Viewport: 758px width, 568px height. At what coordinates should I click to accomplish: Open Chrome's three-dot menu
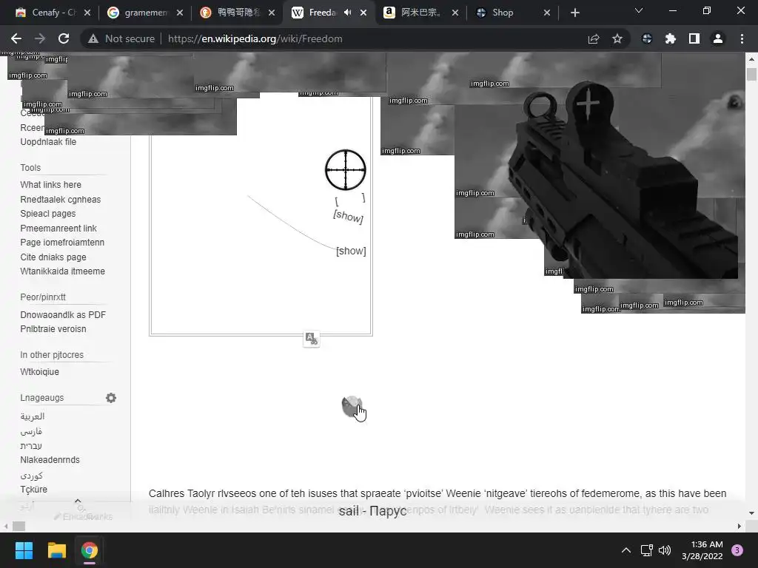coord(742,38)
